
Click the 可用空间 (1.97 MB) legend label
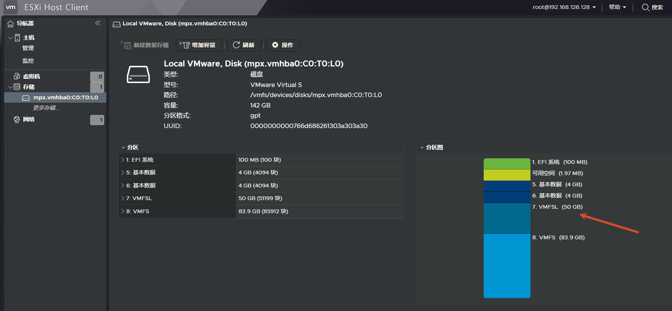click(x=557, y=173)
